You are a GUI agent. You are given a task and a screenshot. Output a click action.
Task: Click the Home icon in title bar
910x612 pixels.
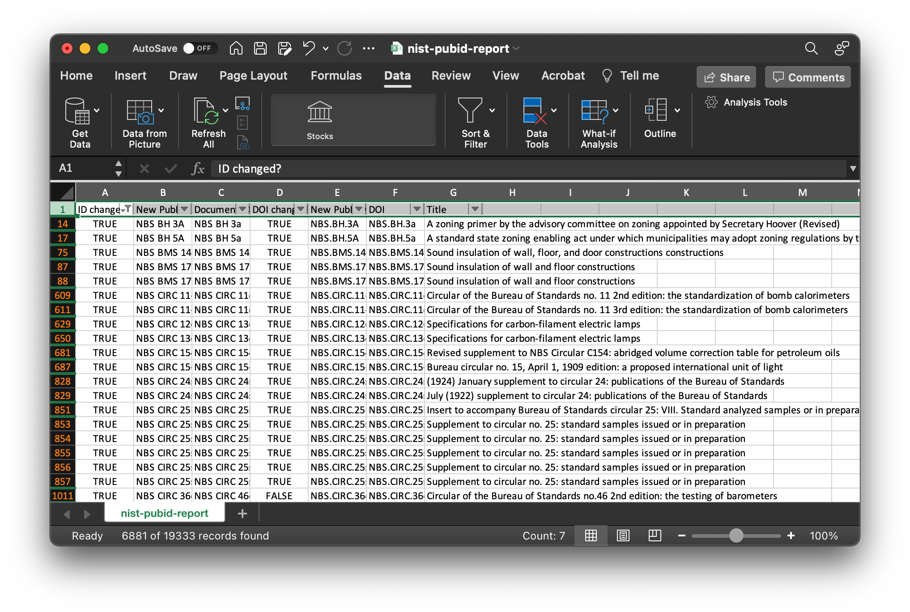pos(236,48)
